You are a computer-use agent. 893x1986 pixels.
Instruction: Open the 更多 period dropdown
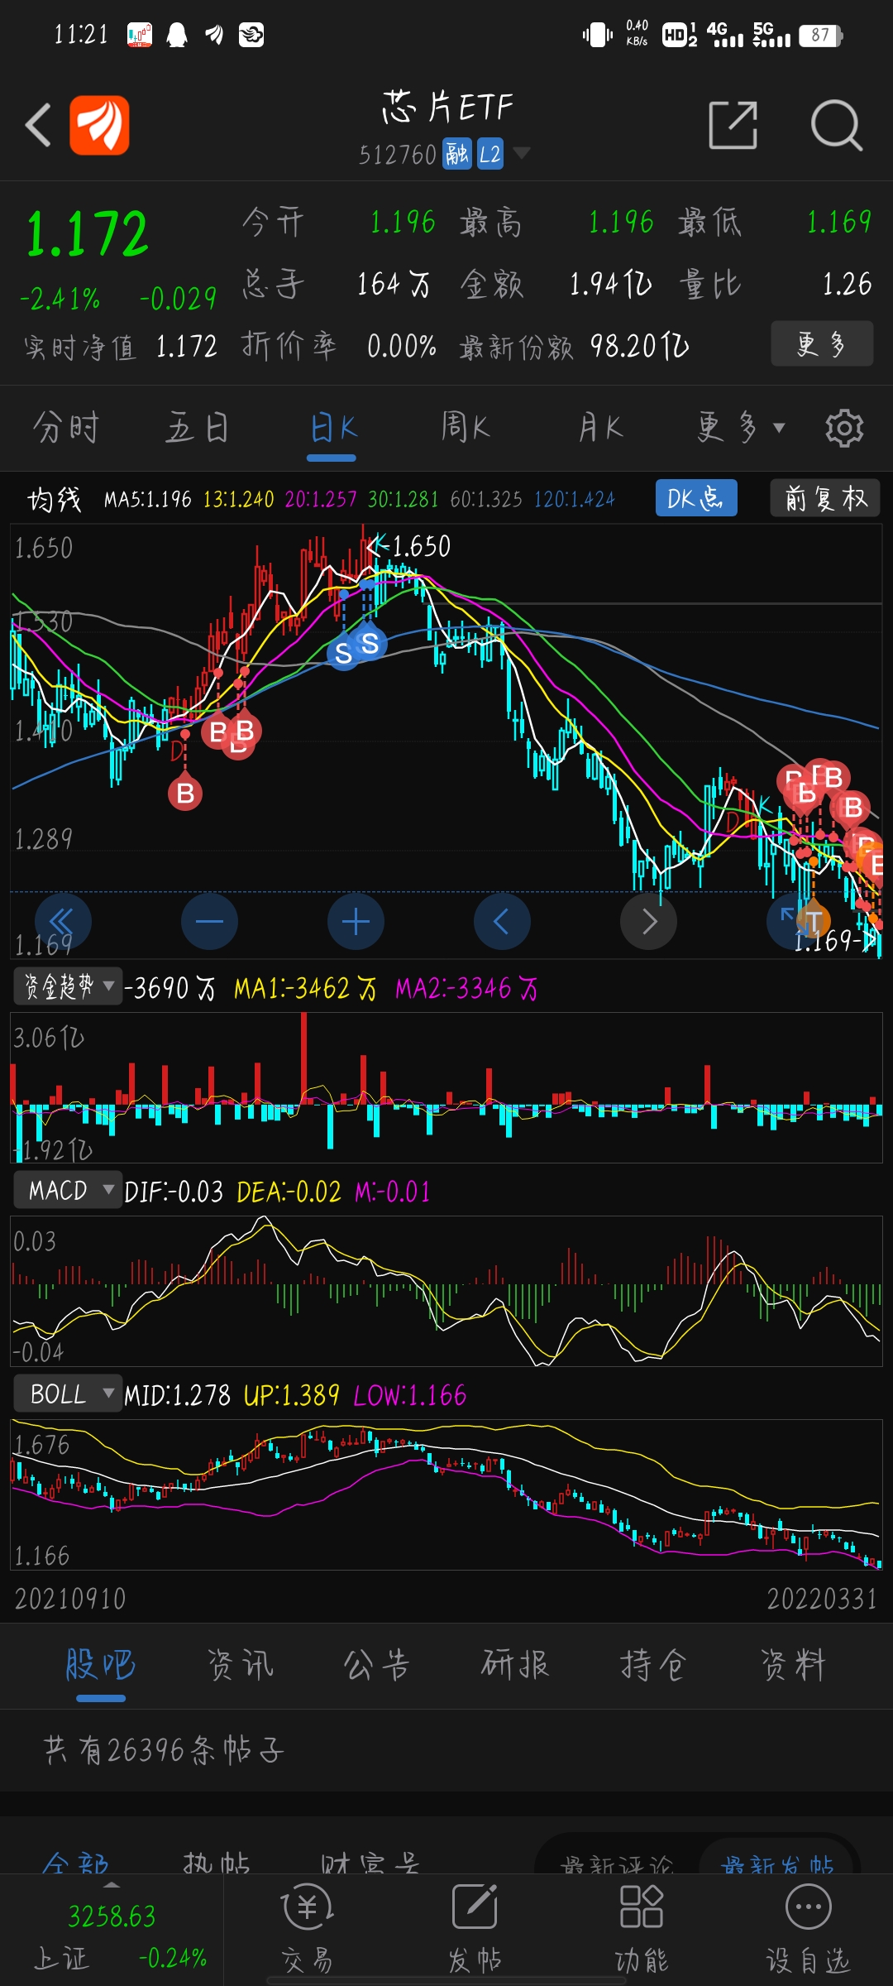pyautogui.click(x=740, y=428)
